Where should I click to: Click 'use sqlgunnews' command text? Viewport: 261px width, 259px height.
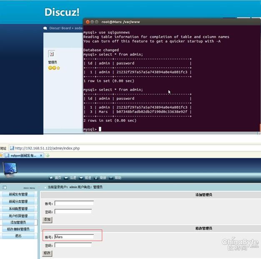pos(114,32)
